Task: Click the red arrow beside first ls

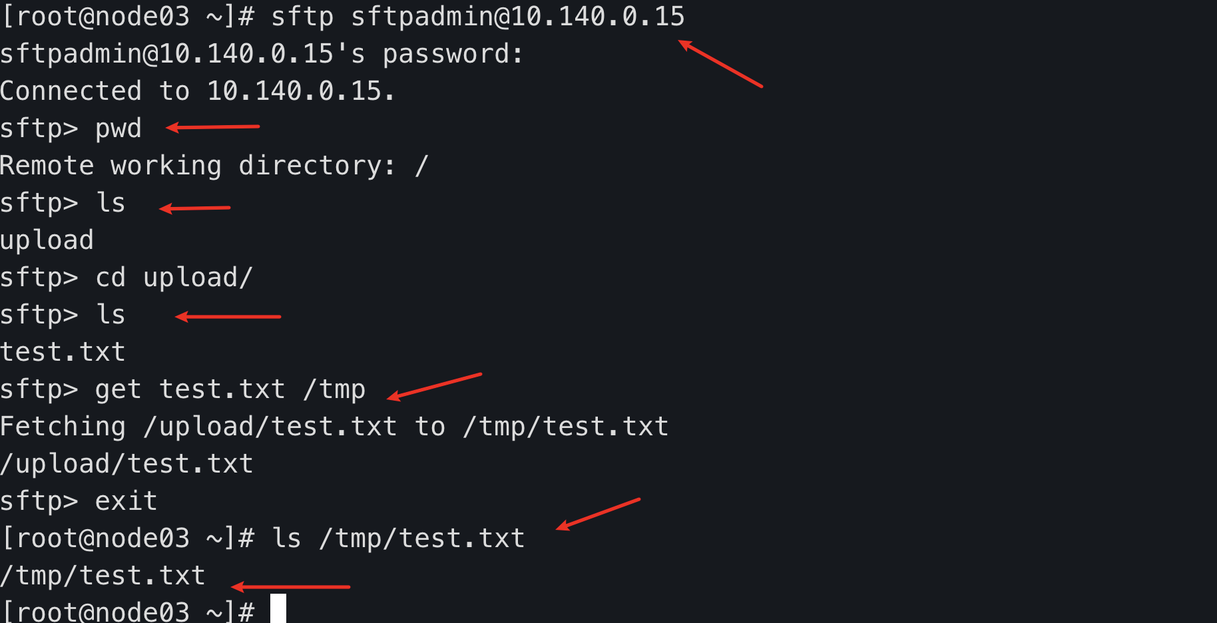Action: coord(194,208)
